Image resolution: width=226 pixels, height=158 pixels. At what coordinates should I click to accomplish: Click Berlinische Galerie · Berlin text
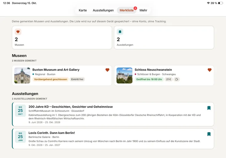pyautogui.click(x=44, y=137)
